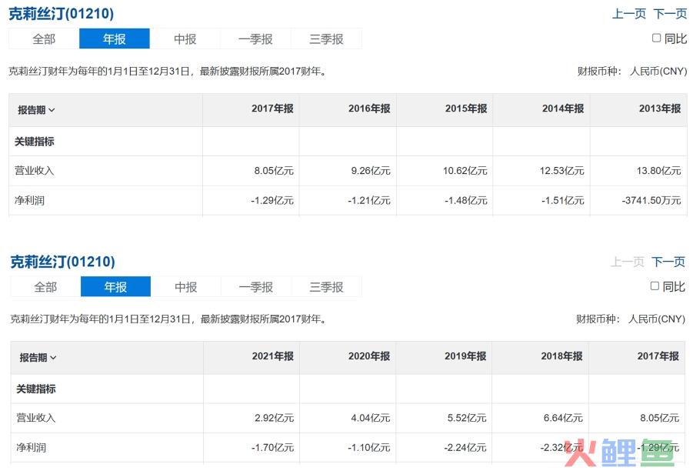The image size is (693, 471).
Task: Open 三季报 tab in upper panel
Action: [x=326, y=39]
